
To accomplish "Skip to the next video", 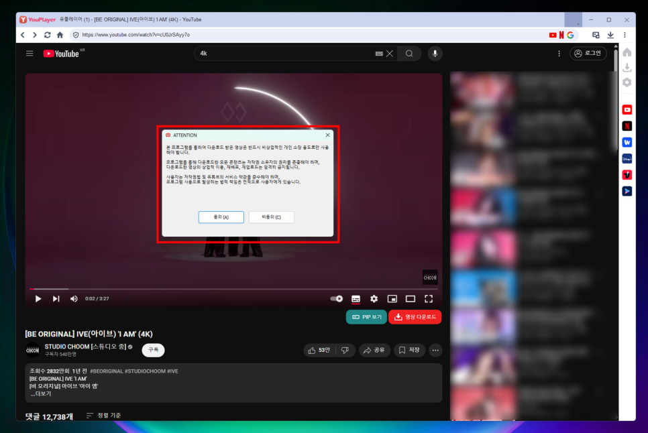I will [56, 298].
